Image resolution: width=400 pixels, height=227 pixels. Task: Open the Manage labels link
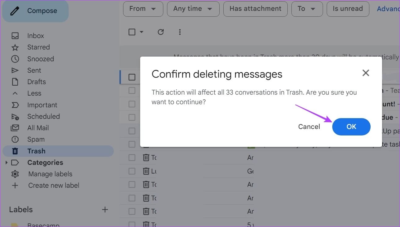pyautogui.click(x=50, y=174)
